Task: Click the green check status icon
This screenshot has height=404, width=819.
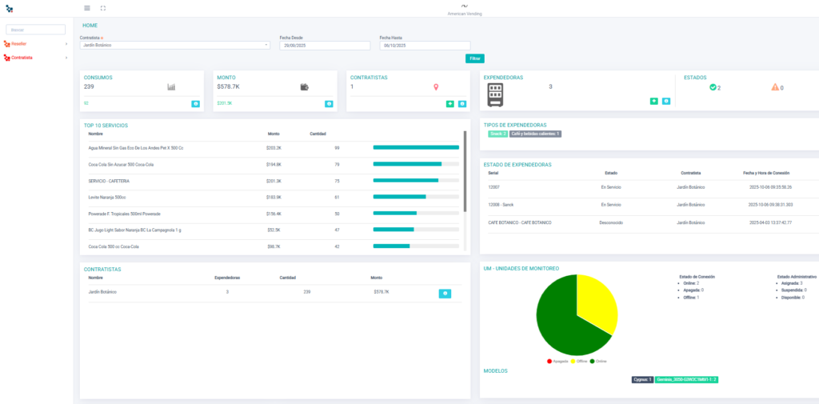Action: click(713, 88)
